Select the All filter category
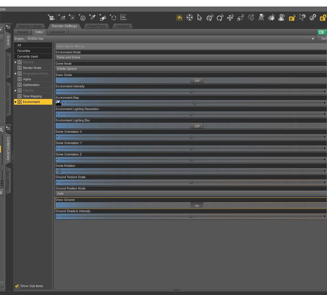This screenshot has height=295, width=327. (x=33, y=45)
